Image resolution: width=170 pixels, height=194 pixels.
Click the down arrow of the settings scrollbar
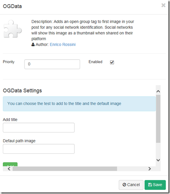[x=158, y=160]
